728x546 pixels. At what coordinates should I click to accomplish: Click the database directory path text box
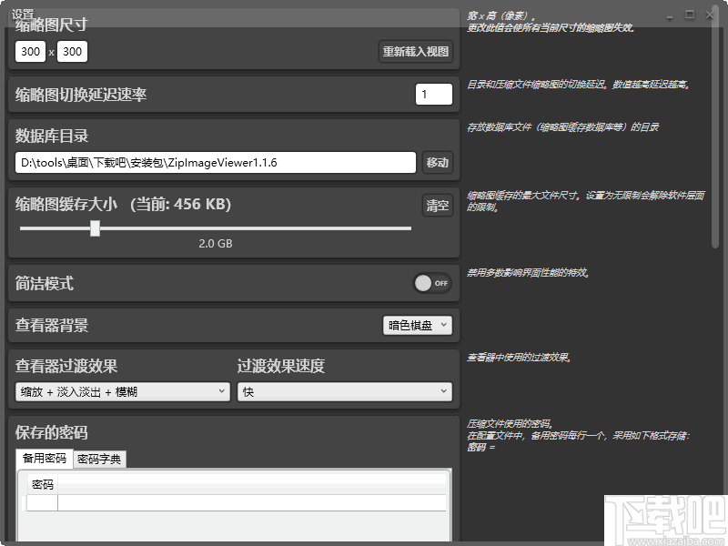[x=216, y=162]
